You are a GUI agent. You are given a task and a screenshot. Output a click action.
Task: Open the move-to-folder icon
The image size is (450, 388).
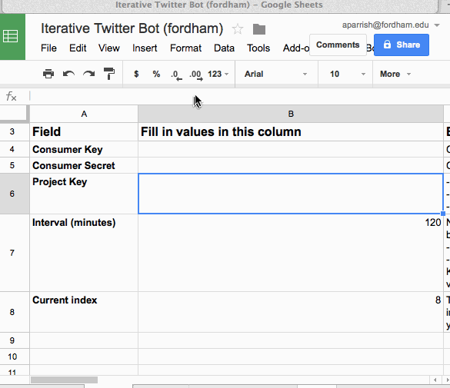point(259,29)
